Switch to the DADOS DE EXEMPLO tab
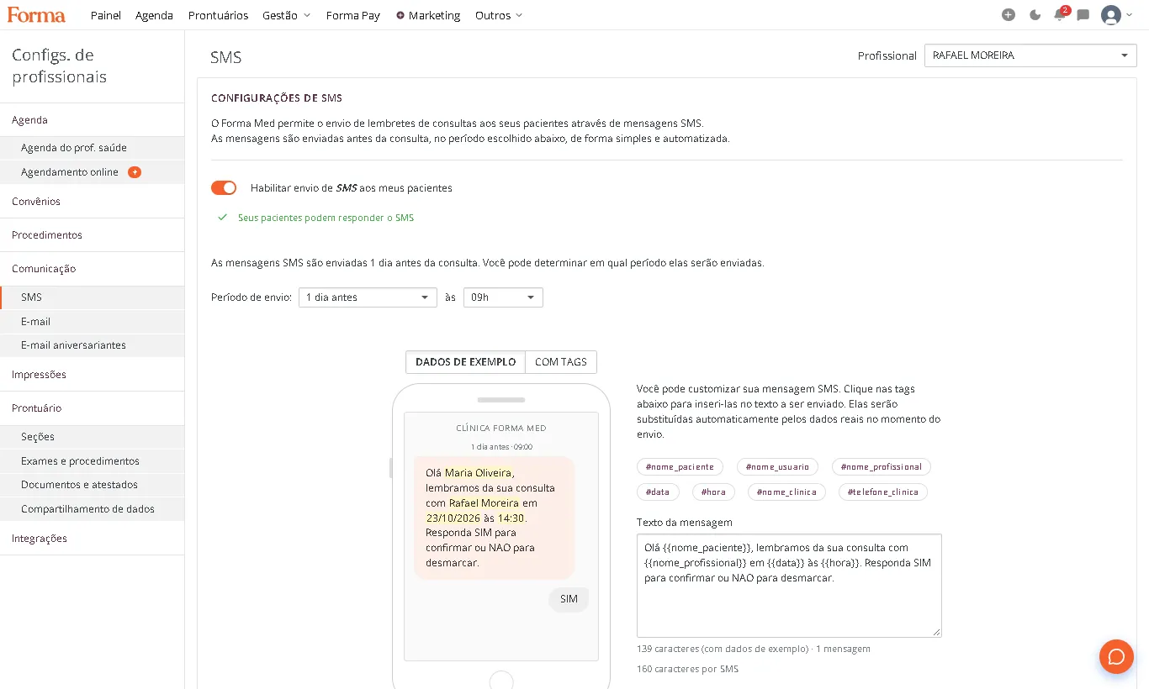 465,362
